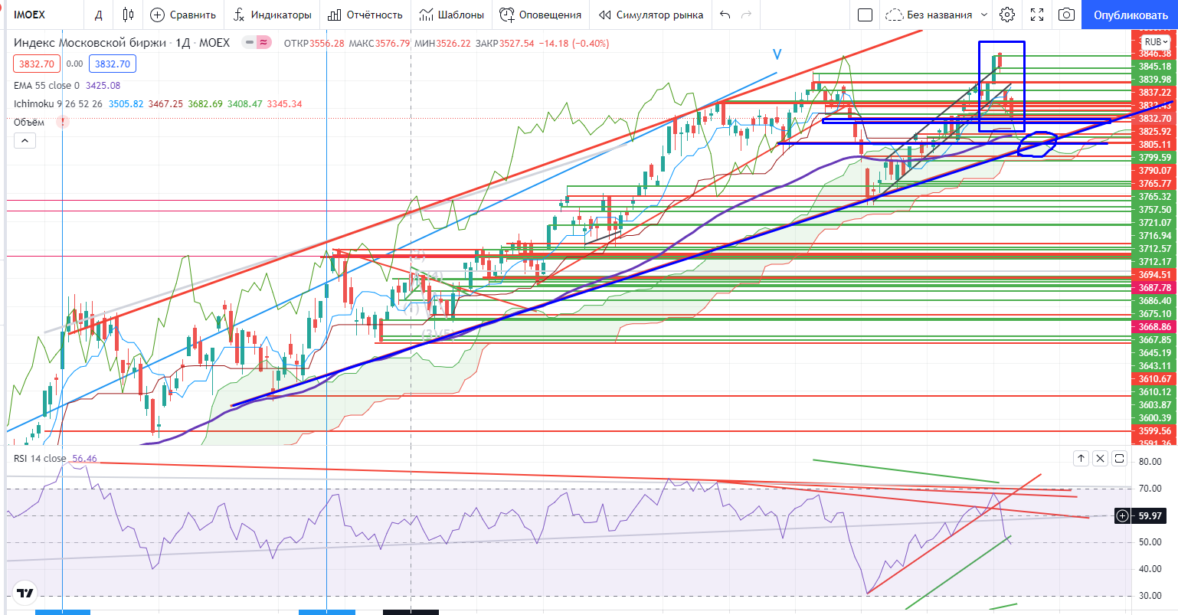Screen dimensions: 1178x615
Task: Take a chart snapshot with camera icon
Action: click(1066, 15)
